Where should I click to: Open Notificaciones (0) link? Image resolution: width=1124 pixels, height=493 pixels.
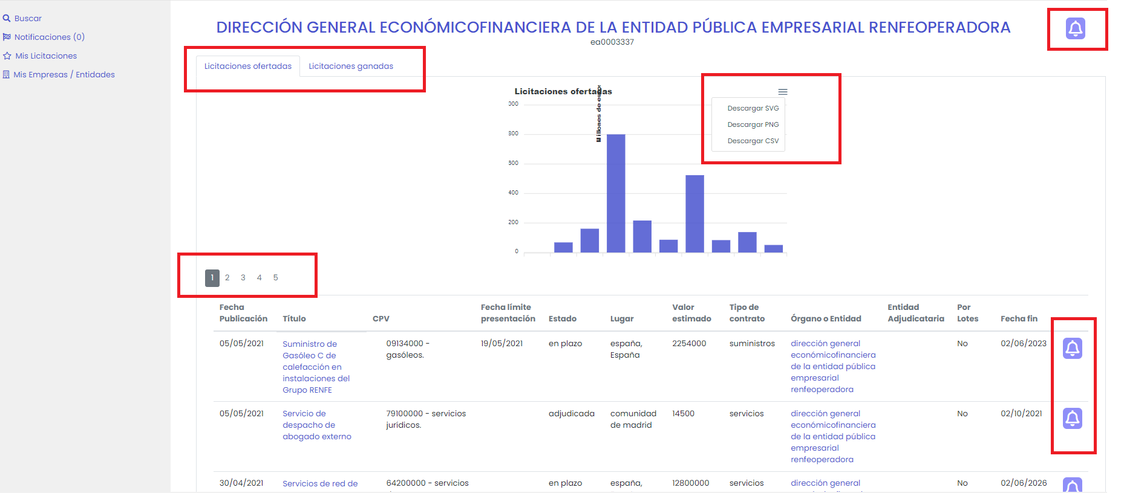click(50, 37)
